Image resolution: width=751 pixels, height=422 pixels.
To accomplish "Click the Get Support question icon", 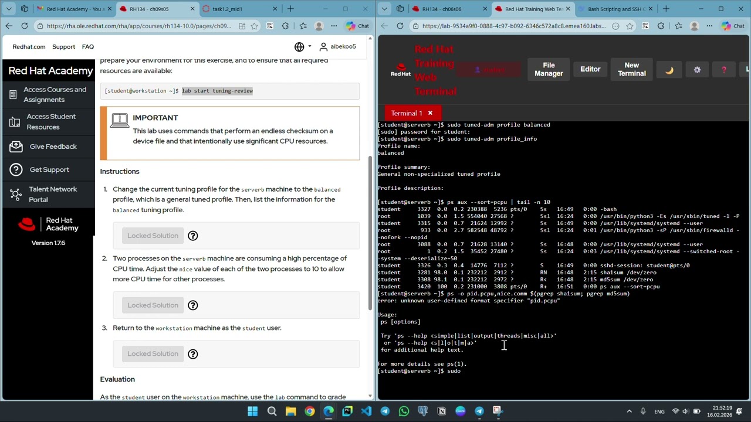I will pyautogui.click(x=16, y=169).
